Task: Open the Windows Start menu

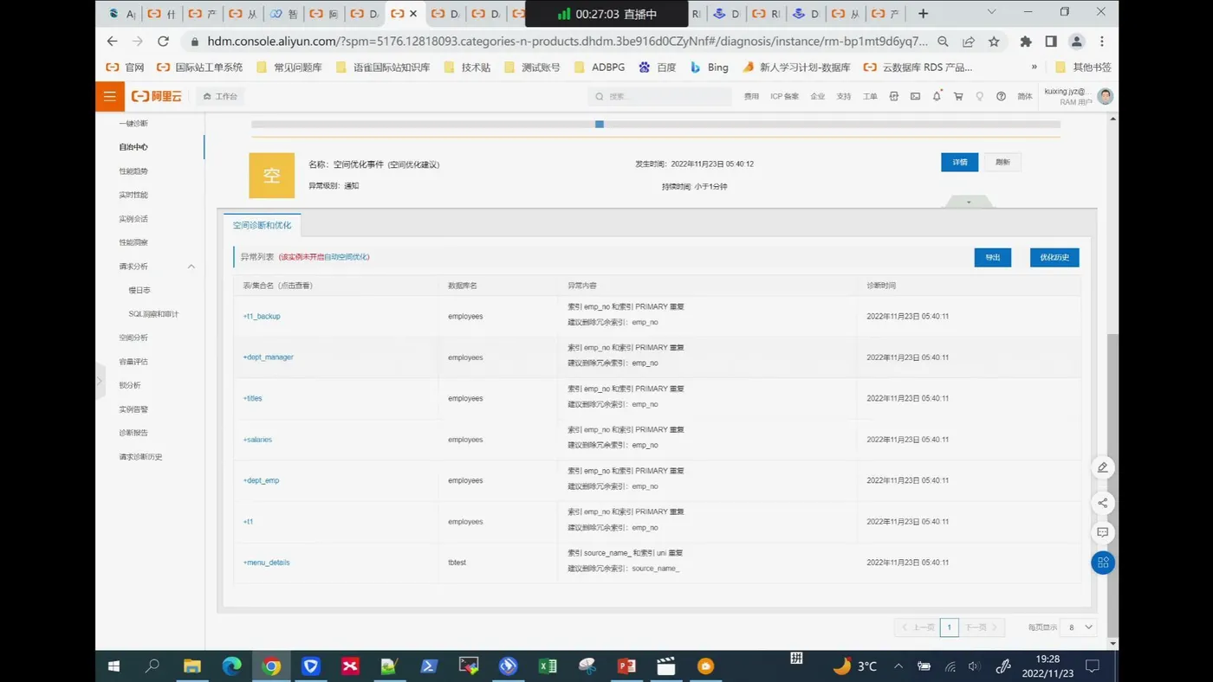Action: [114, 666]
